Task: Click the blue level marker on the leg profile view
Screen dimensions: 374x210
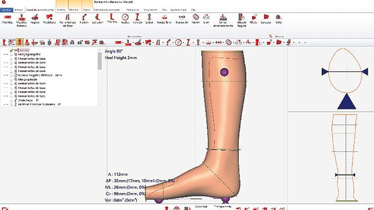Action: point(345,175)
